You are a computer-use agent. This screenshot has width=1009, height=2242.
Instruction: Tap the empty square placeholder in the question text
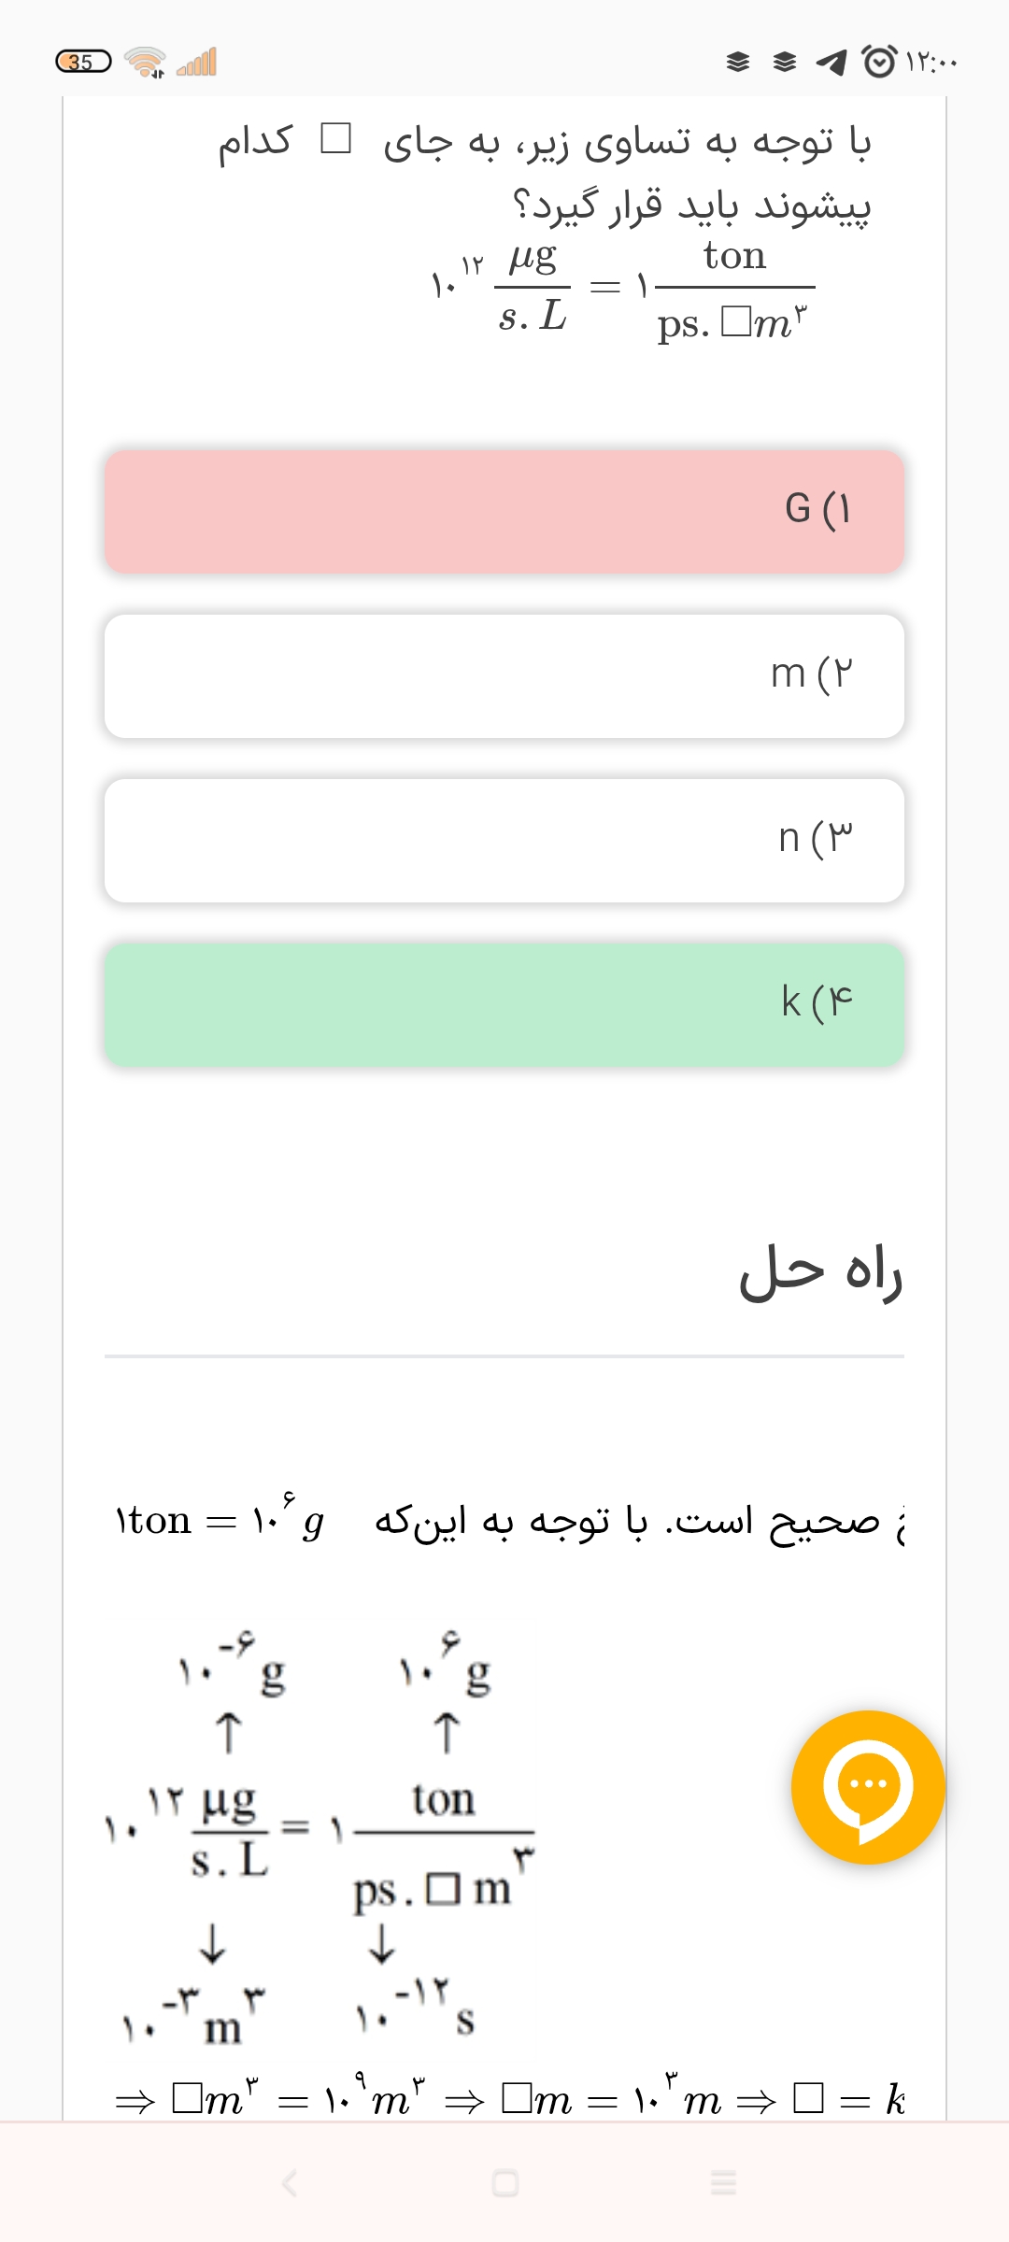(x=335, y=139)
